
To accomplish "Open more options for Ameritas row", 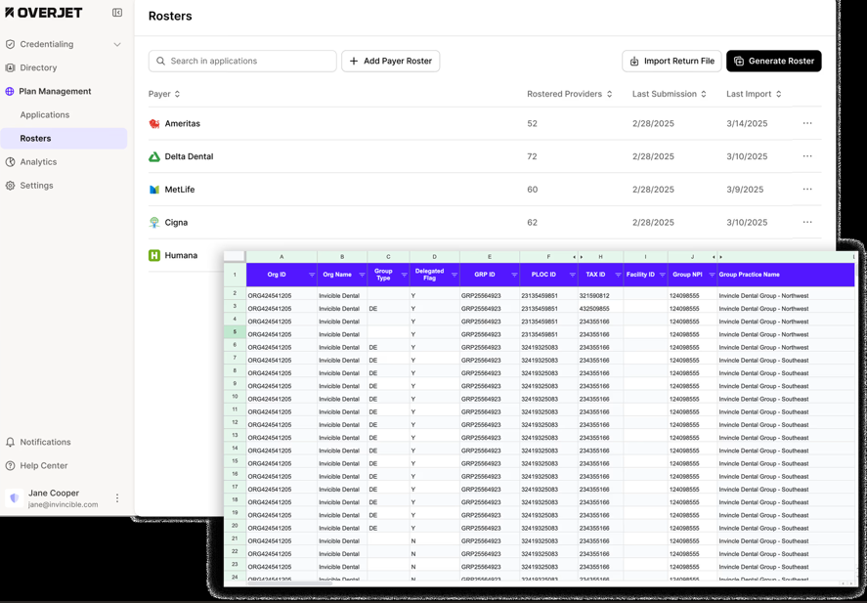I will 807,123.
